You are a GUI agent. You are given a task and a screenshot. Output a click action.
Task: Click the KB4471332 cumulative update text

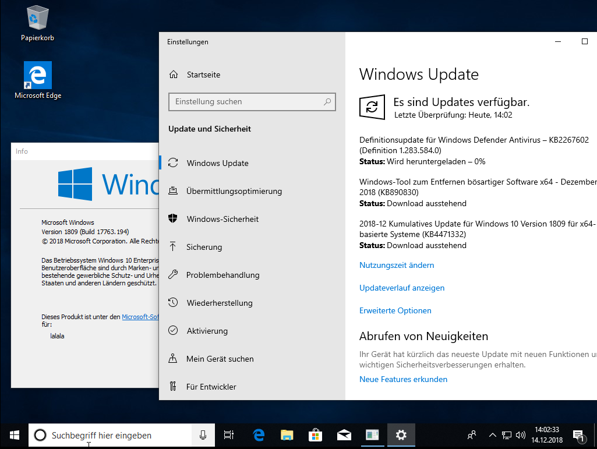[x=478, y=229]
